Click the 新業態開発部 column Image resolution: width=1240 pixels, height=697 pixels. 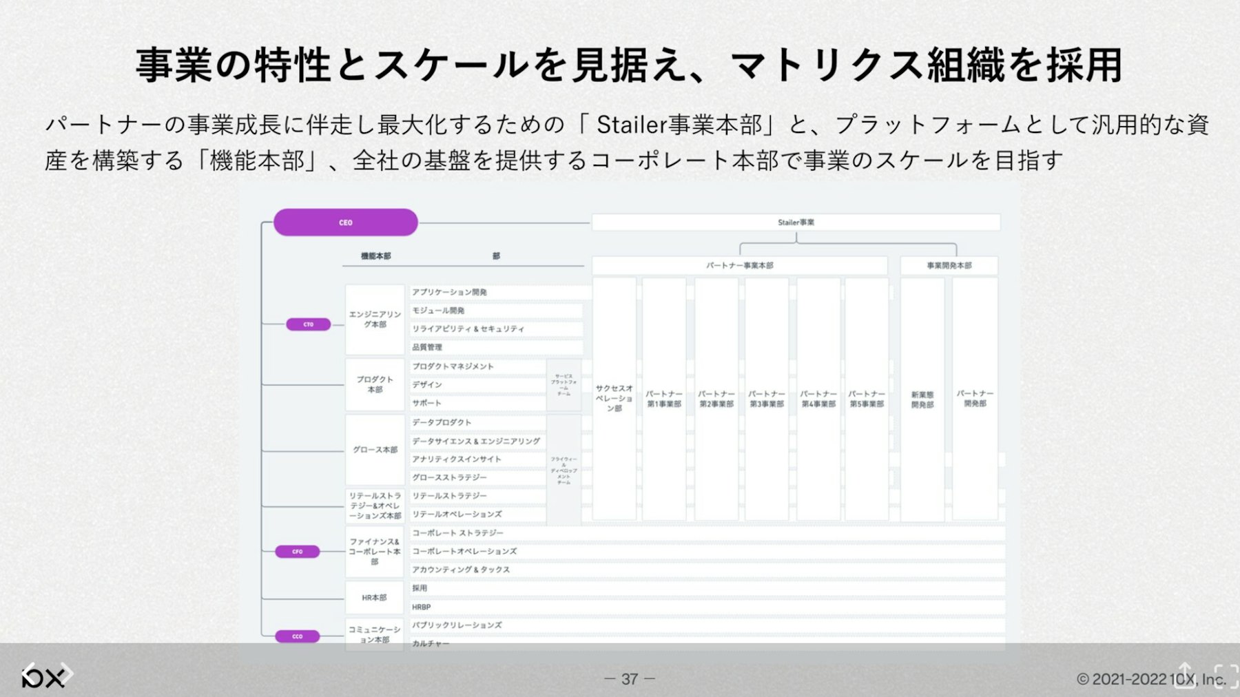tap(922, 399)
